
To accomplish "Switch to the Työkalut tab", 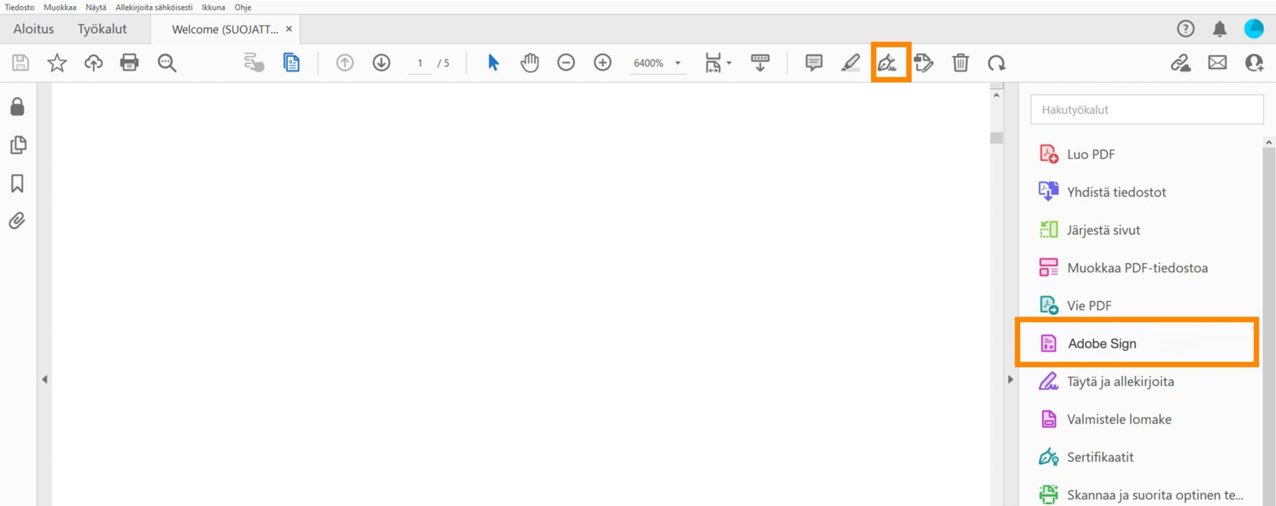I will [102, 29].
